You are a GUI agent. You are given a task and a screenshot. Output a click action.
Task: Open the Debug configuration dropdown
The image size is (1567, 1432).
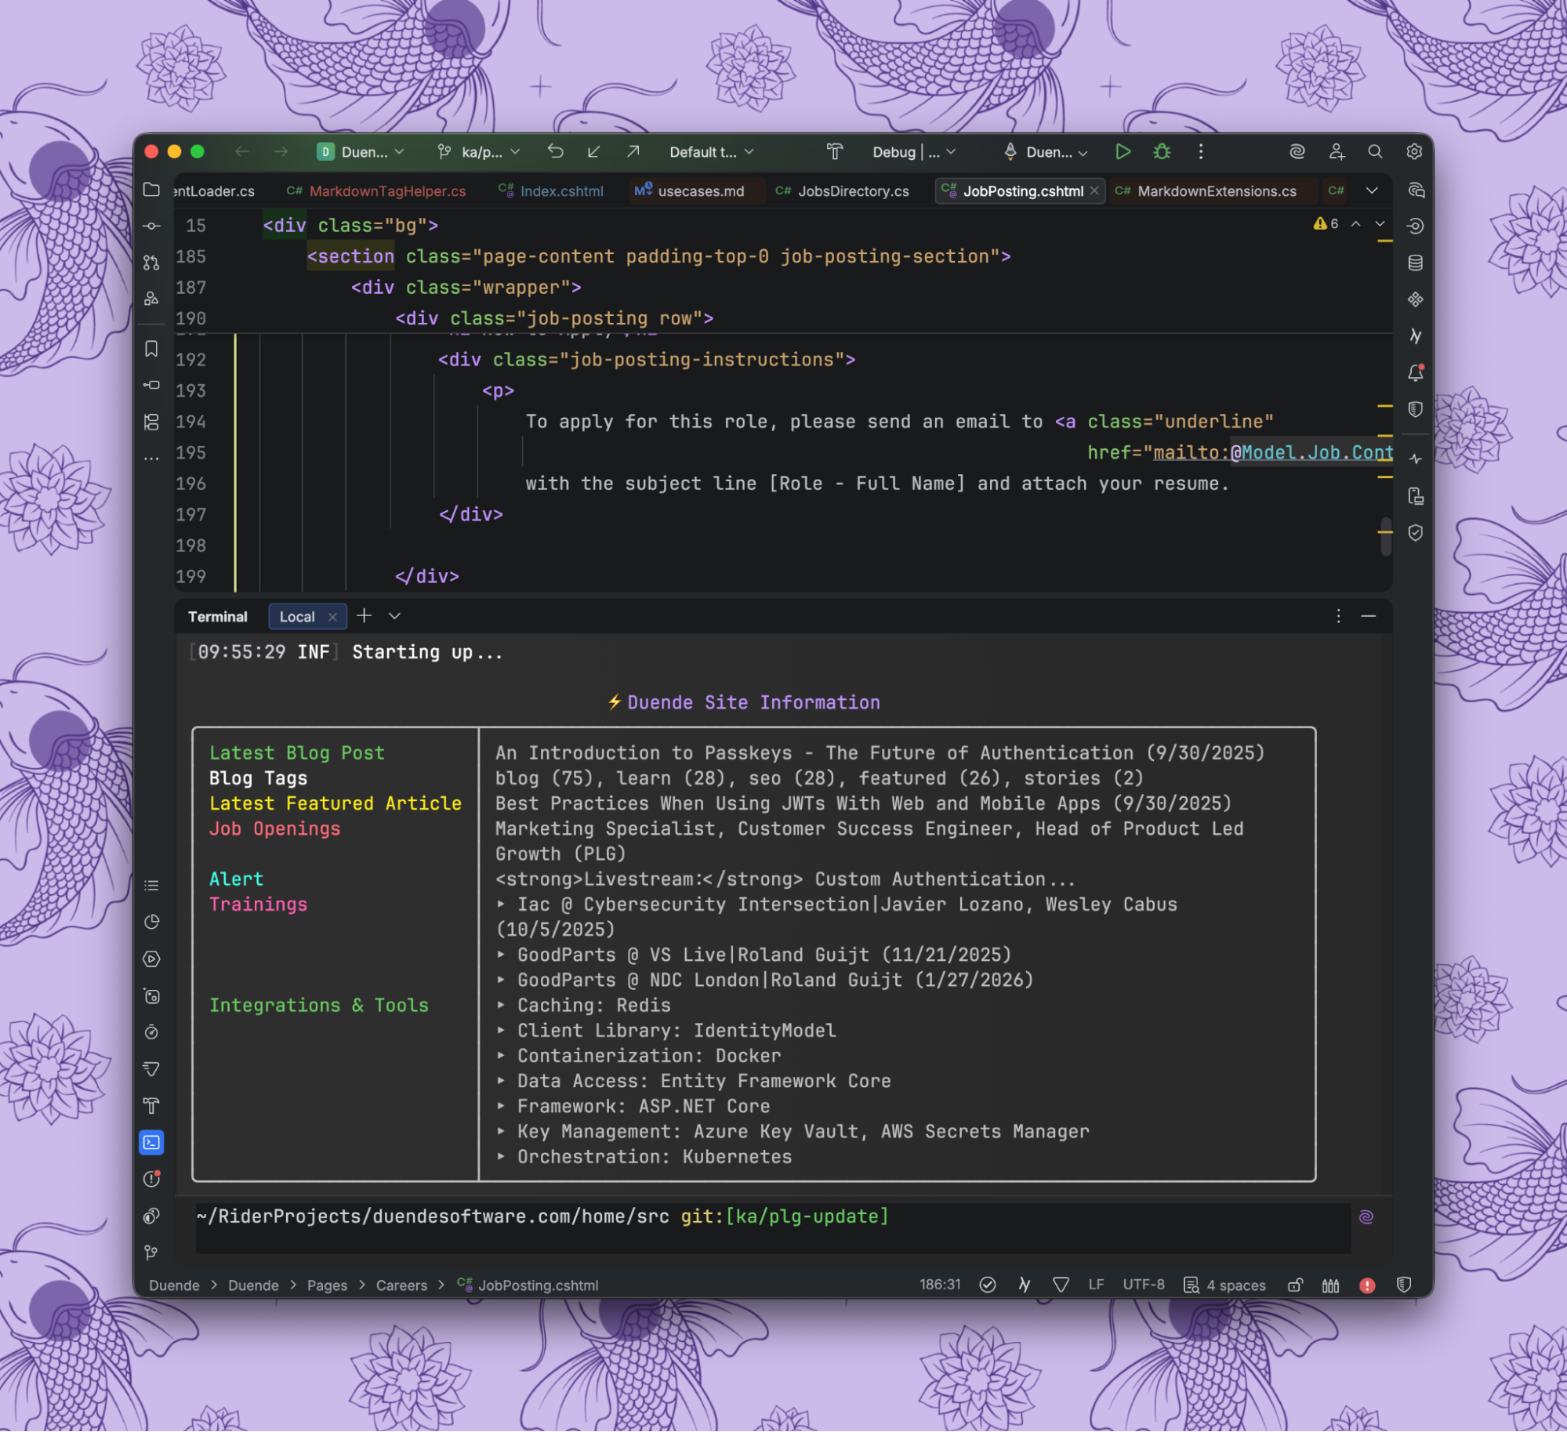point(914,152)
